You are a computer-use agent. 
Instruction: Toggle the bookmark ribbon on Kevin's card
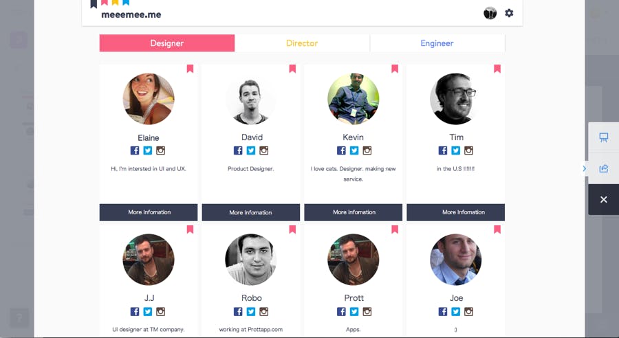395,69
